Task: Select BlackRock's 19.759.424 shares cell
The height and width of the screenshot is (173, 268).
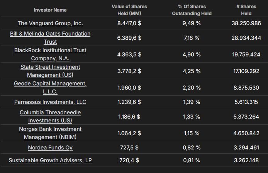Action: (x=243, y=54)
